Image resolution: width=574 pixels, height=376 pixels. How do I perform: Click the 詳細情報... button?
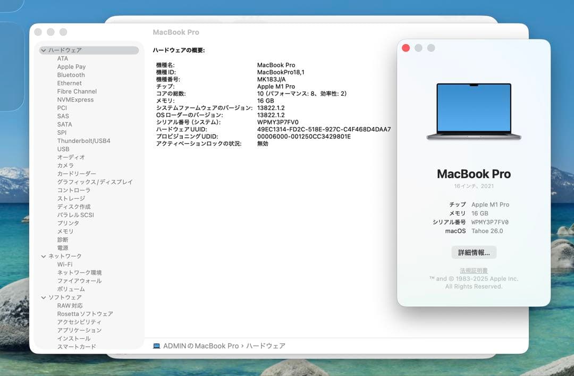coord(474,253)
